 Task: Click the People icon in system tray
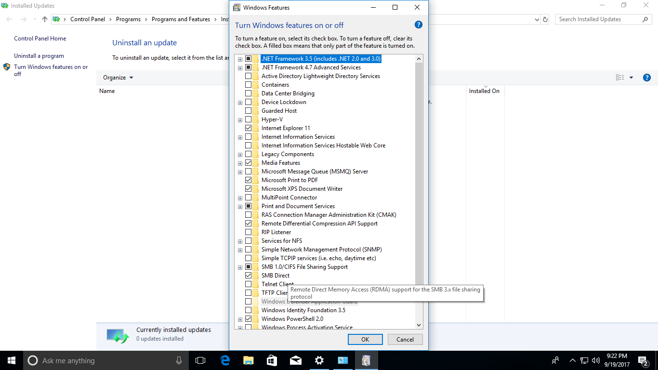pos(556,360)
